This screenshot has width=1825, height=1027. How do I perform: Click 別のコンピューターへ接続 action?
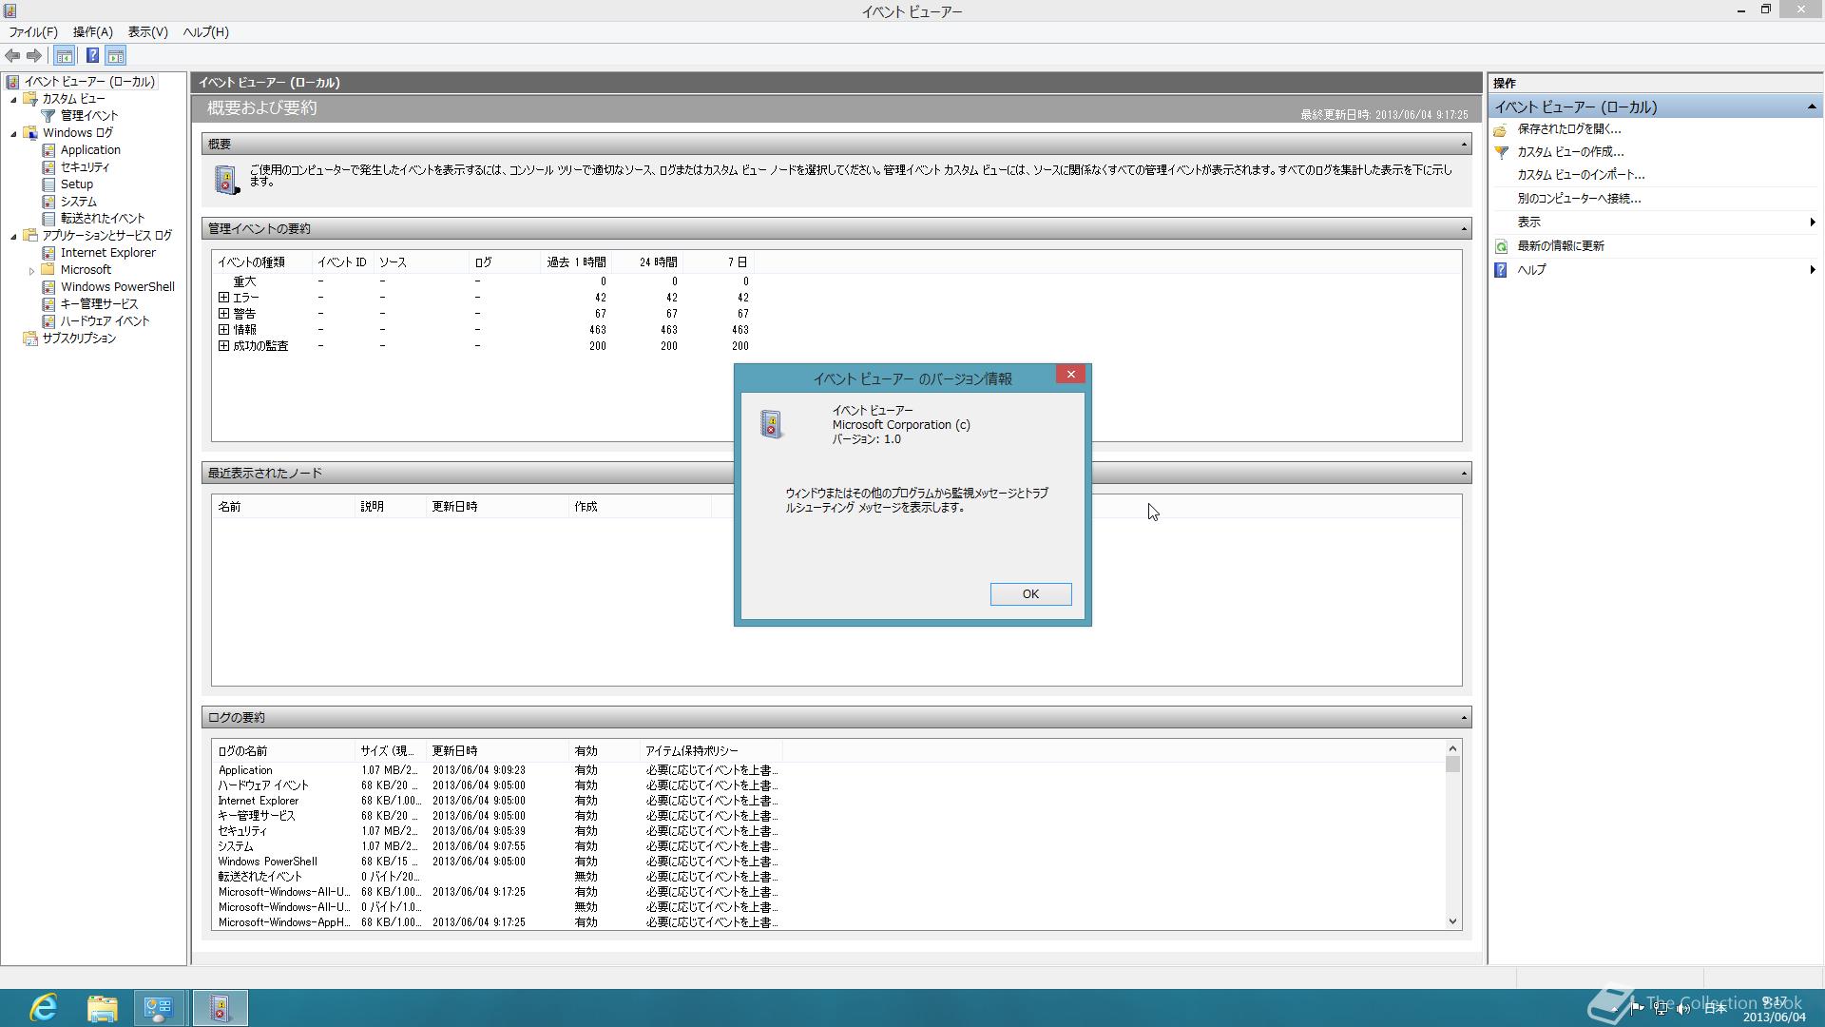1579,199
